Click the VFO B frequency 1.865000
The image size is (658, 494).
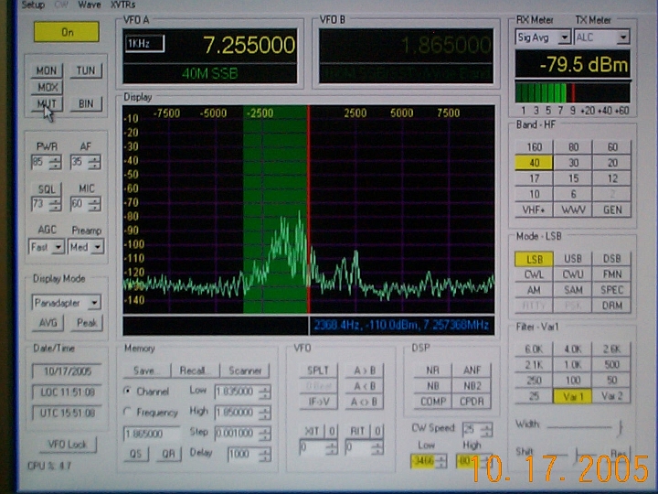[x=446, y=45]
